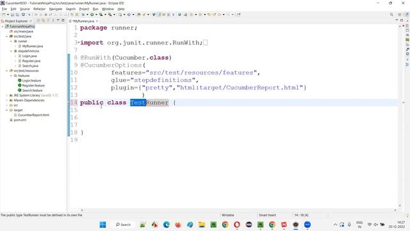Collapse the runner package arrow

tap(11, 41)
